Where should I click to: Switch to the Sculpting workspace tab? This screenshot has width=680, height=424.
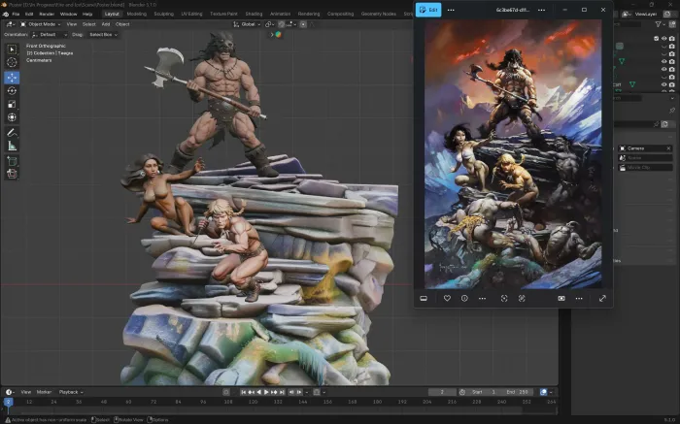point(164,14)
